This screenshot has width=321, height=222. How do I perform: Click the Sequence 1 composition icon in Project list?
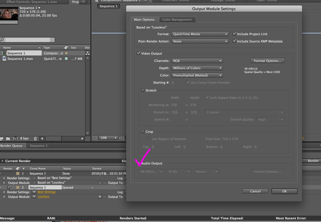point(4,53)
